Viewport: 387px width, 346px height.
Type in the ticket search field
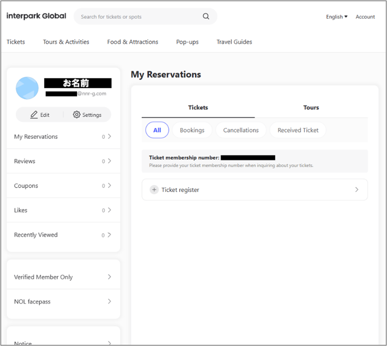[x=138, y=17]
